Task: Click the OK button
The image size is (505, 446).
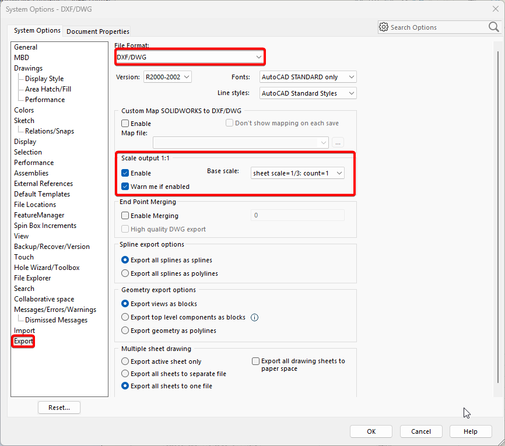Action: pos(371,431)
